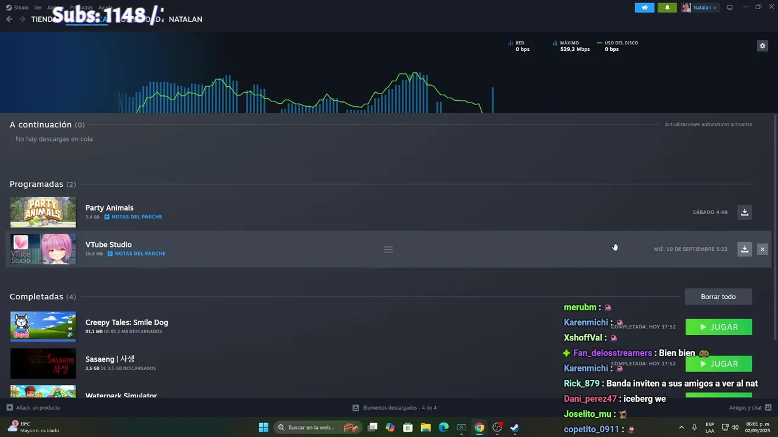The image size is (778, 437).
Task: Click taskbar search box
Action: tap(318, 427)
